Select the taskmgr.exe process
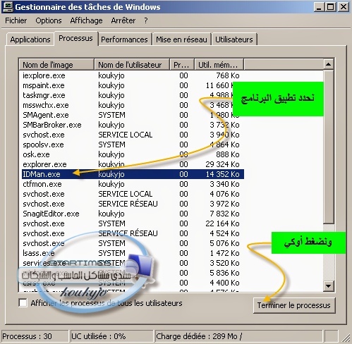 44,95
